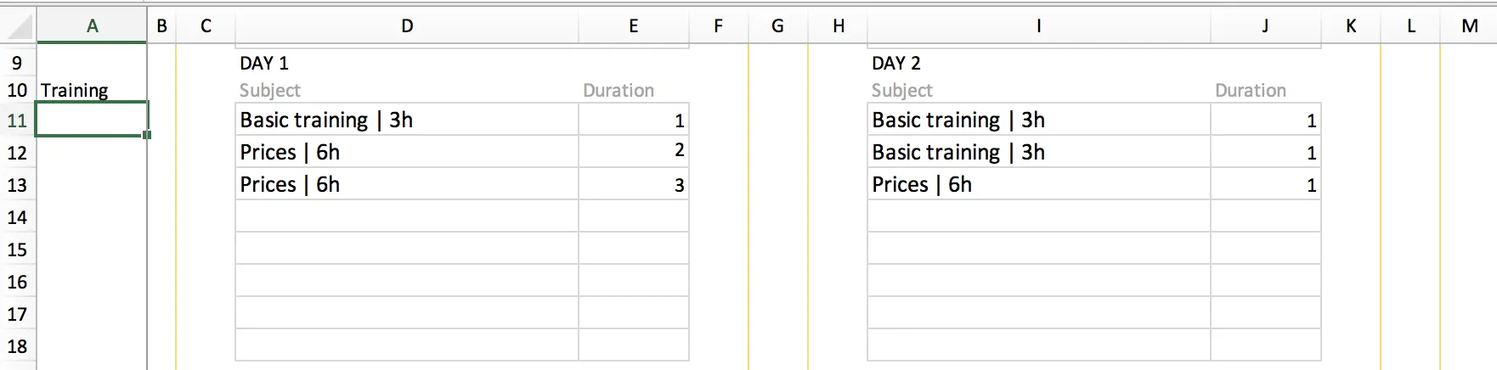
Task: Select column J header
Action: pyautogui.click(x=1265, y=26)
